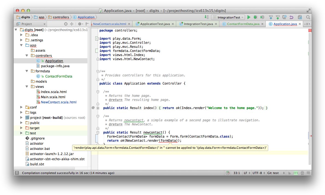Toggle tool windows button in bottom-left corner
This screenshot has width=325, height=195.
[17, 173]
